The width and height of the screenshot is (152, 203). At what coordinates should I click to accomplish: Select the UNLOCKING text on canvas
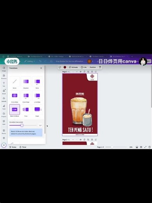[80, 94]
